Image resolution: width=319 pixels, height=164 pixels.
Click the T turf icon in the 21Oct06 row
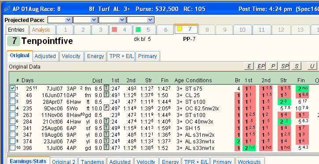[106, 121]
